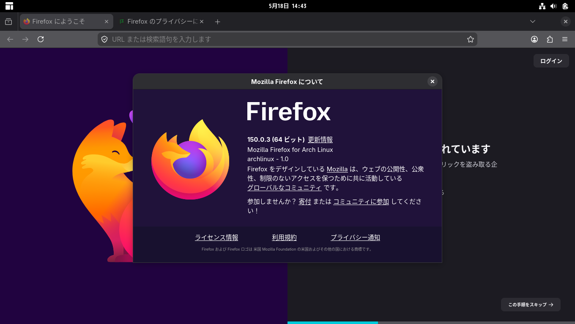
Task: Open the extensions puzzle icon
Action: (x=550, y=39)
